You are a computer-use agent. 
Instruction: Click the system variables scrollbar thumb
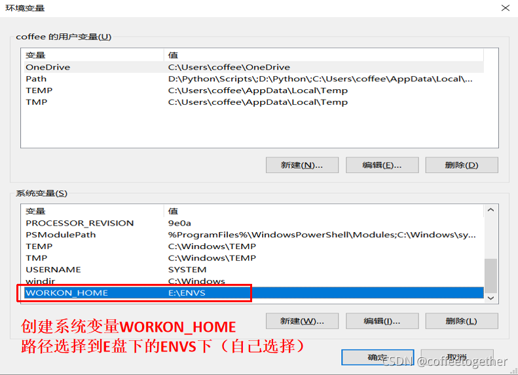pos(491,275)
